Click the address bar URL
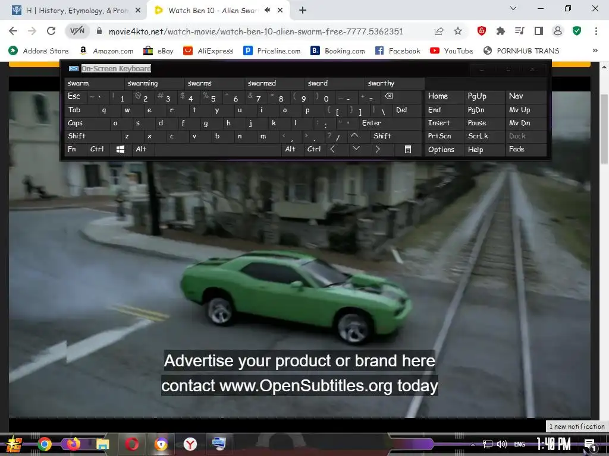Screen dimensions: 609x456 point(256,31)
